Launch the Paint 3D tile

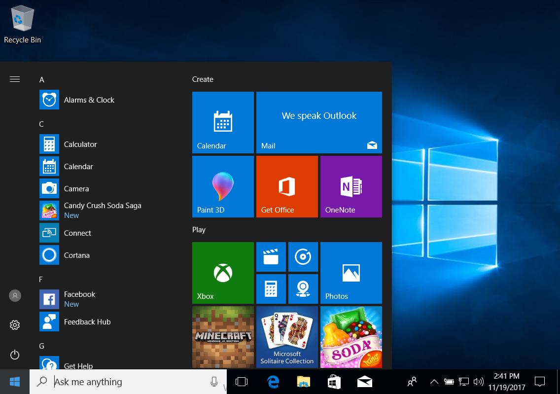coord(223,186)
